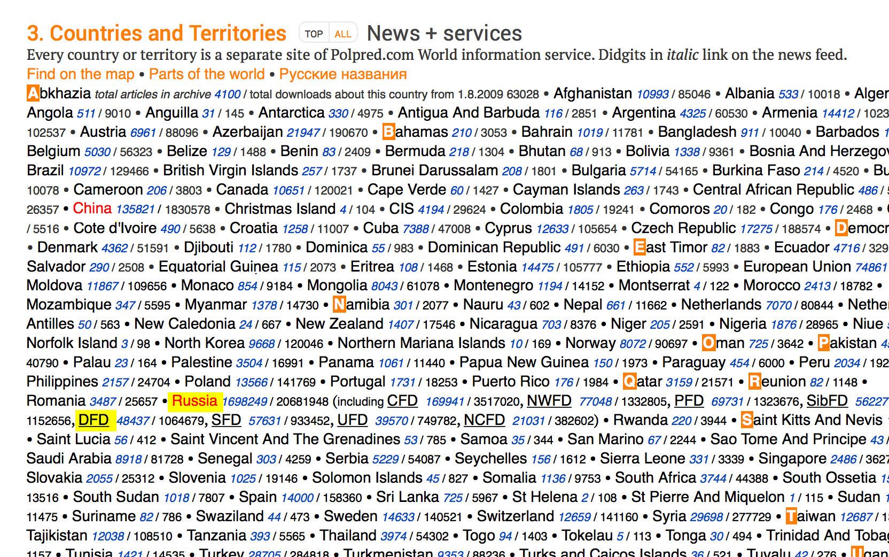
Task: Open Bangladesh link
Action: (697, 132)
